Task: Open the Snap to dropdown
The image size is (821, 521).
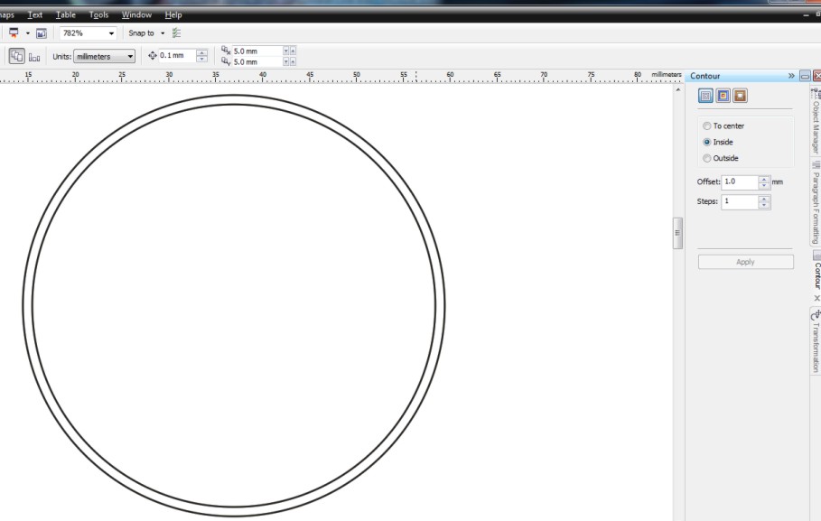Action: (x=163, y=33)
